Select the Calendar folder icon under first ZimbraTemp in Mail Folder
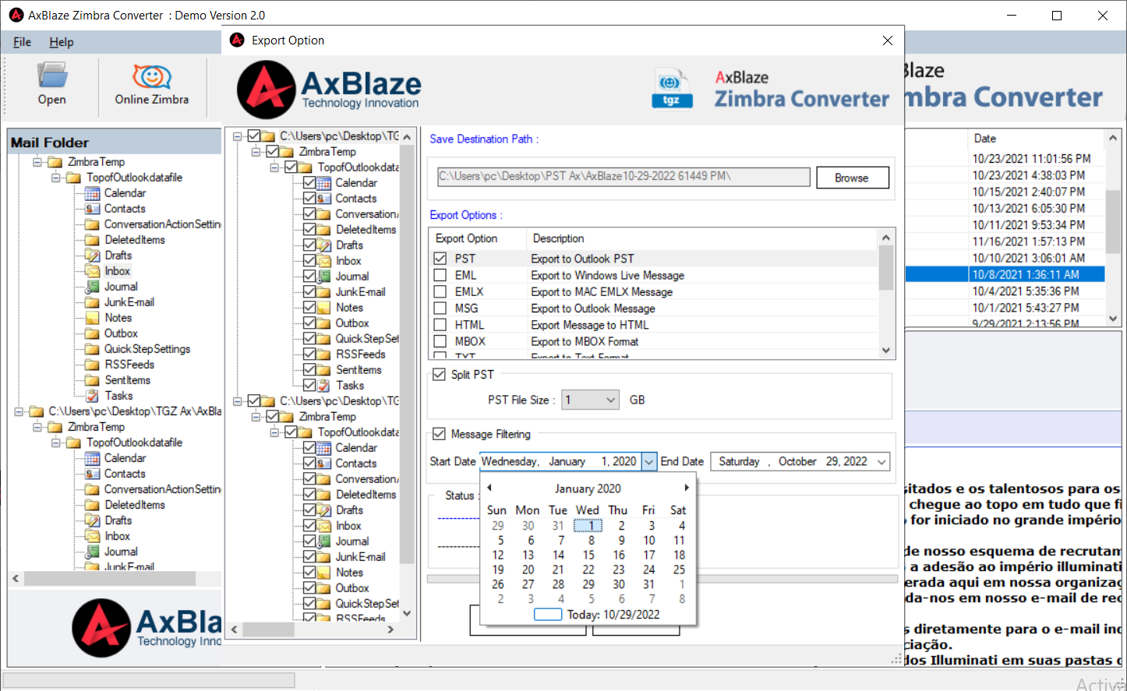The image size is (1127, 691). (92, 193)
